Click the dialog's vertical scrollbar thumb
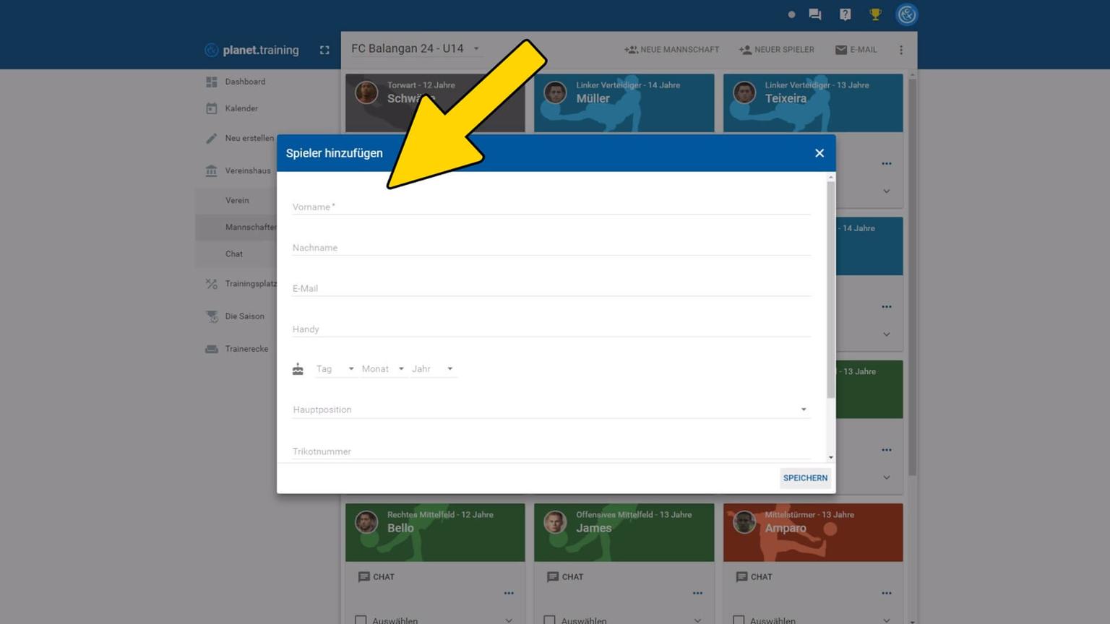1110x624 pixels. pos(831,289)
